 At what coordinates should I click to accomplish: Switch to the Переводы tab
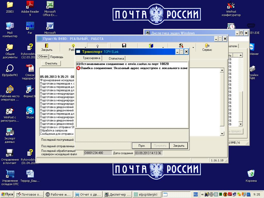click(56, 57)
